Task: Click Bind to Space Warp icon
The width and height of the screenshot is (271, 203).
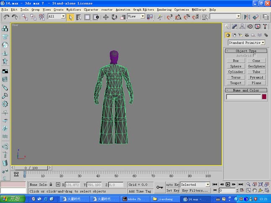Action: coord(42,17)
